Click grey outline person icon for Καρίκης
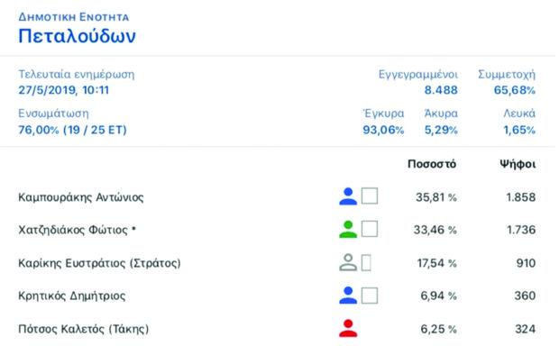Viewport: 559px width, 346px height. (348, 262)
